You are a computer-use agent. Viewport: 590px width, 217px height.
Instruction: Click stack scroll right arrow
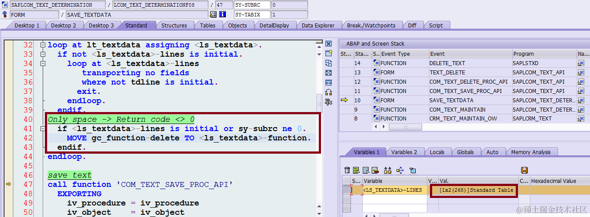tap(383, 127)
